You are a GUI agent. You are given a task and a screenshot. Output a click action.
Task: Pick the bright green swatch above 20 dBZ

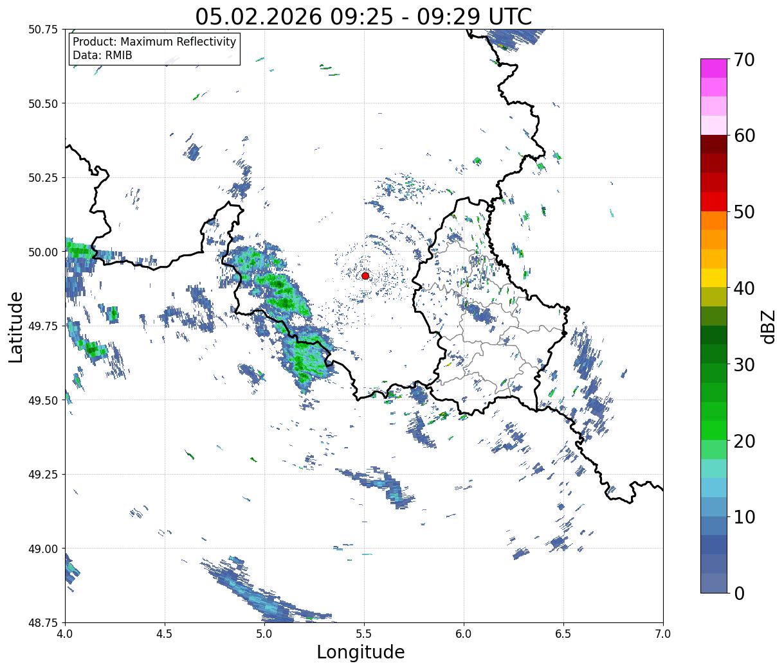coord(714,430)
